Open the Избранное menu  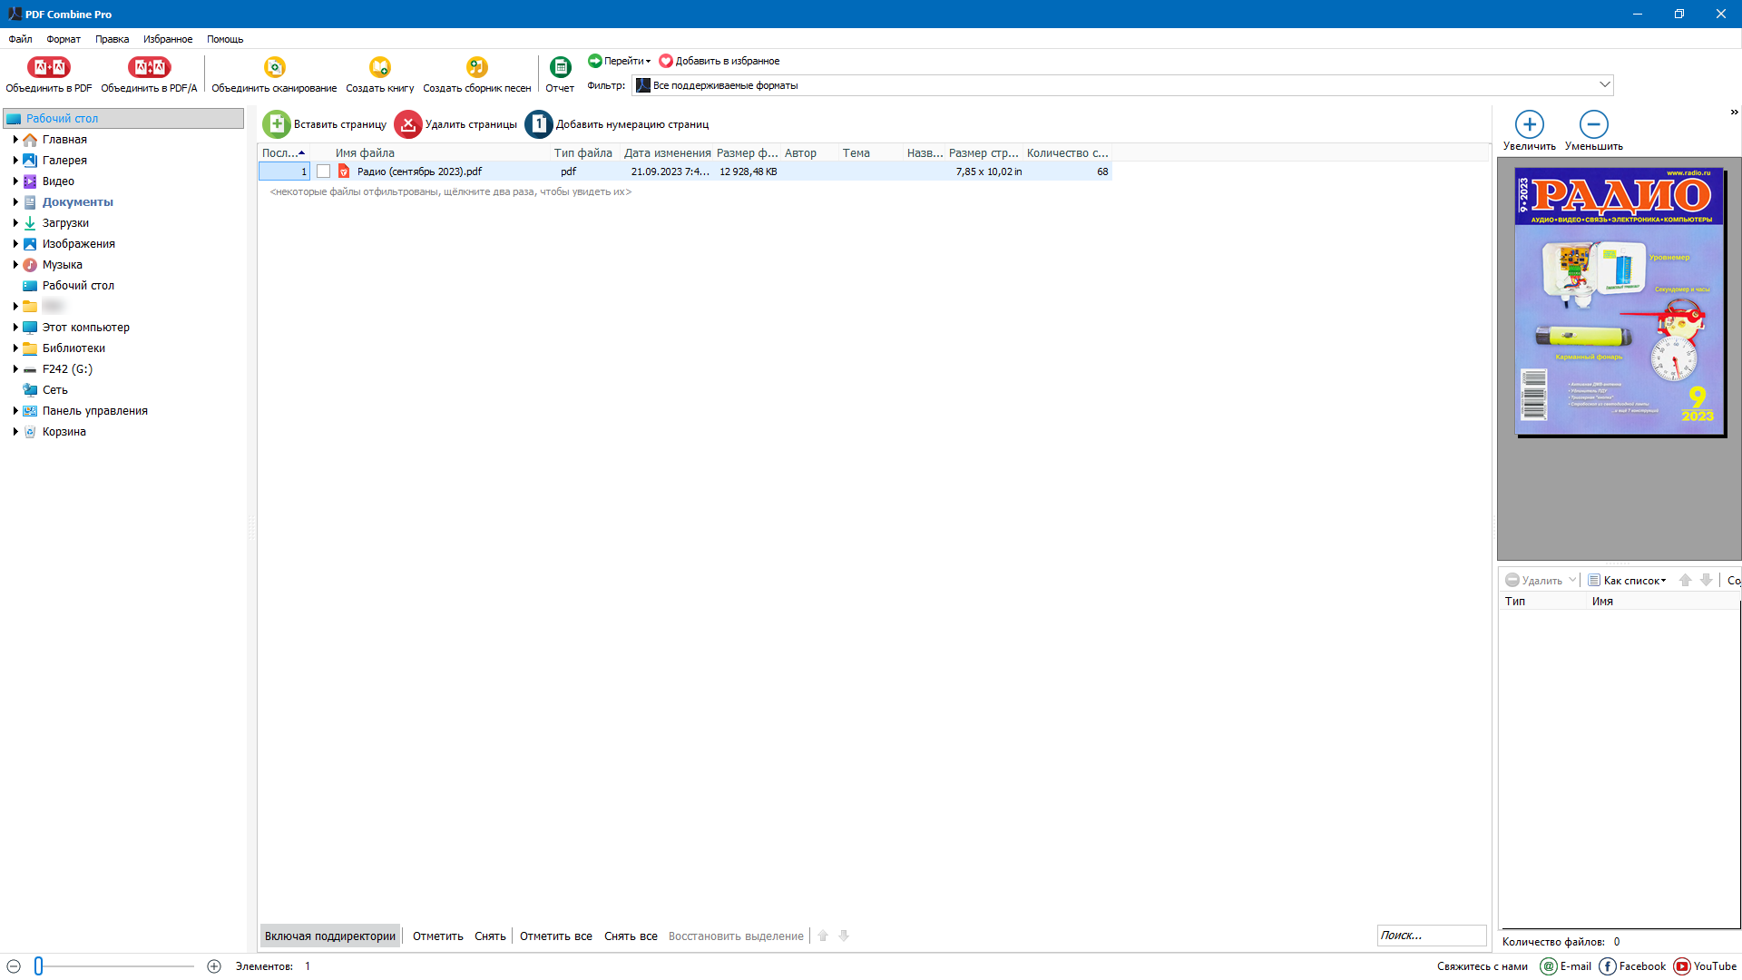pos(167,39)
